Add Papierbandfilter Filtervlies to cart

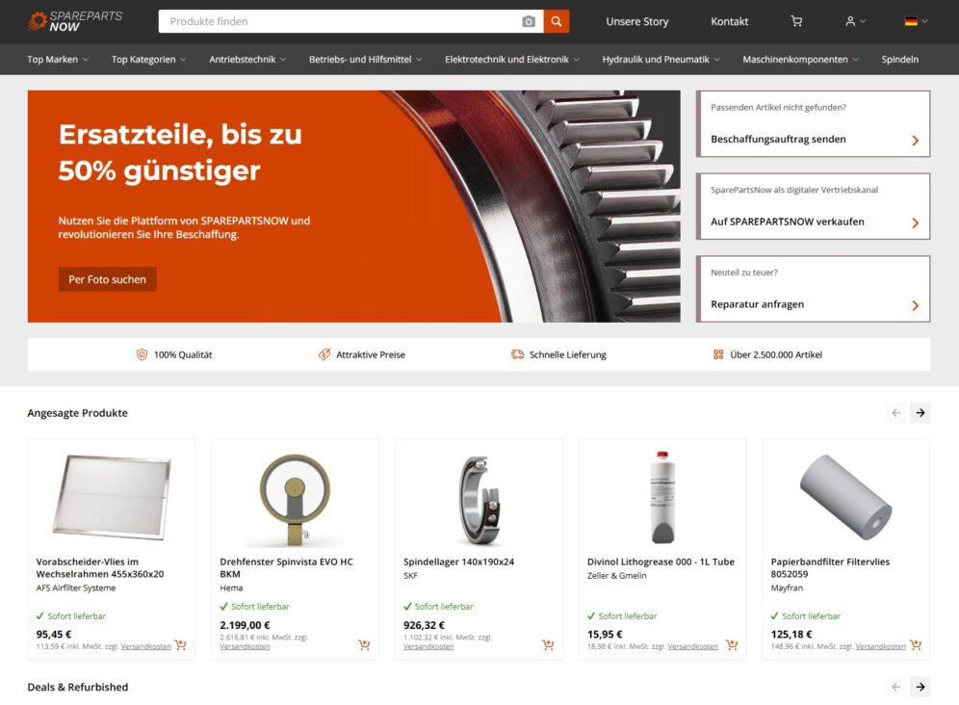click(916, 644)
